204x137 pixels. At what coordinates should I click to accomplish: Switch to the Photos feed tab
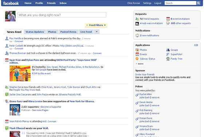(52, 32)
